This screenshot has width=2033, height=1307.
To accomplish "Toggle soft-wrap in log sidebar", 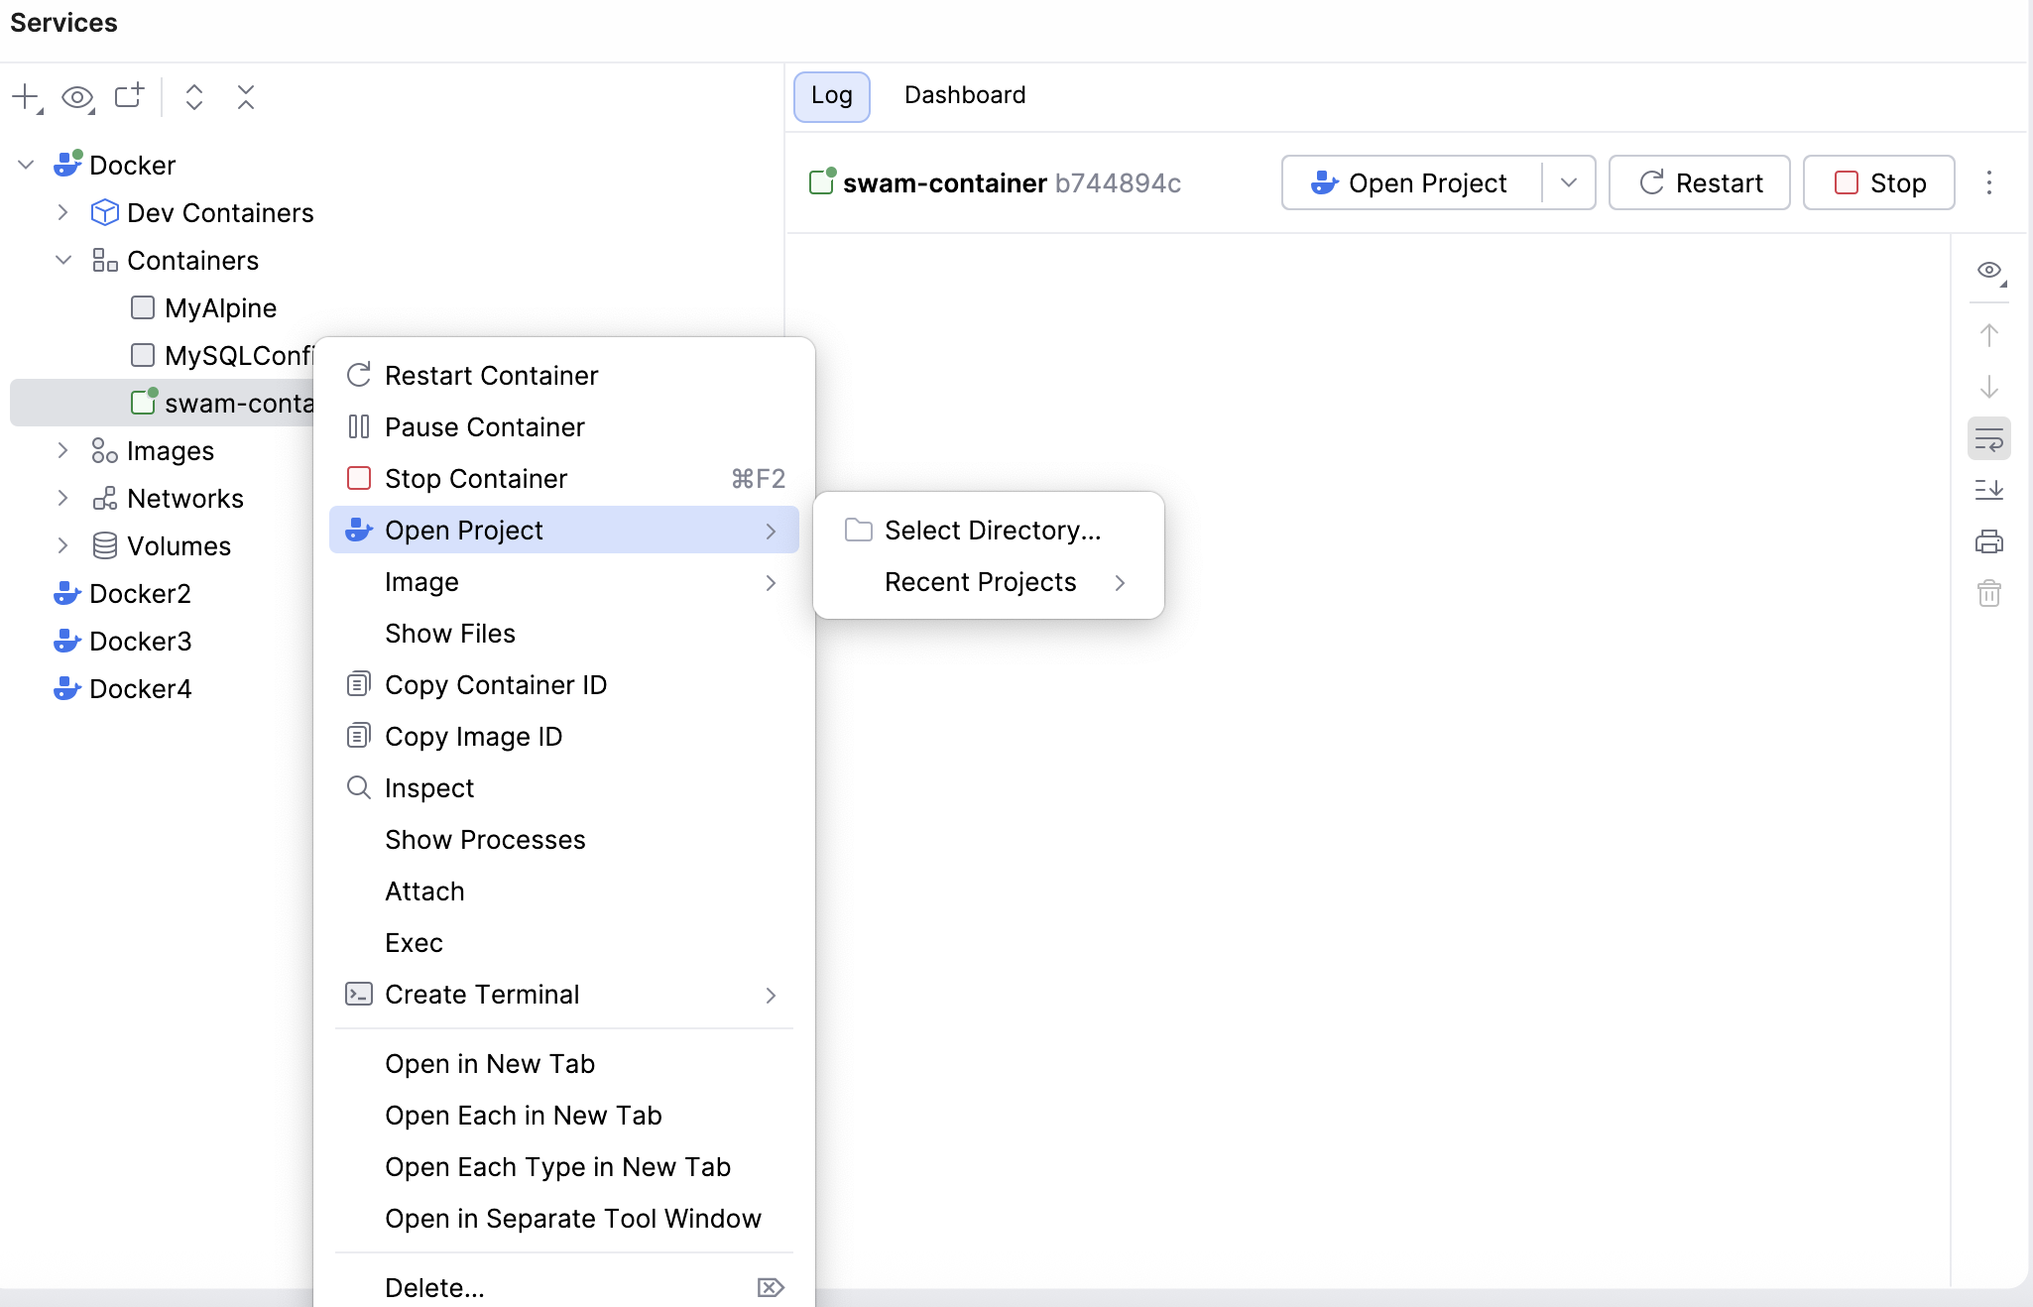I will (x=1988, y=438).
